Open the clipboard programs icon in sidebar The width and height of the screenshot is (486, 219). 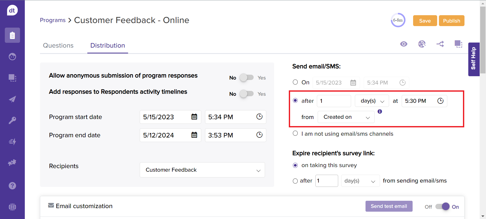(12, 35)
